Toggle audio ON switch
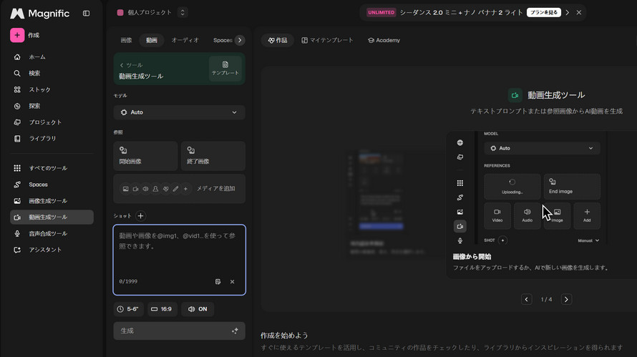The height and width of the screenshot is (357, 637). 198,309
